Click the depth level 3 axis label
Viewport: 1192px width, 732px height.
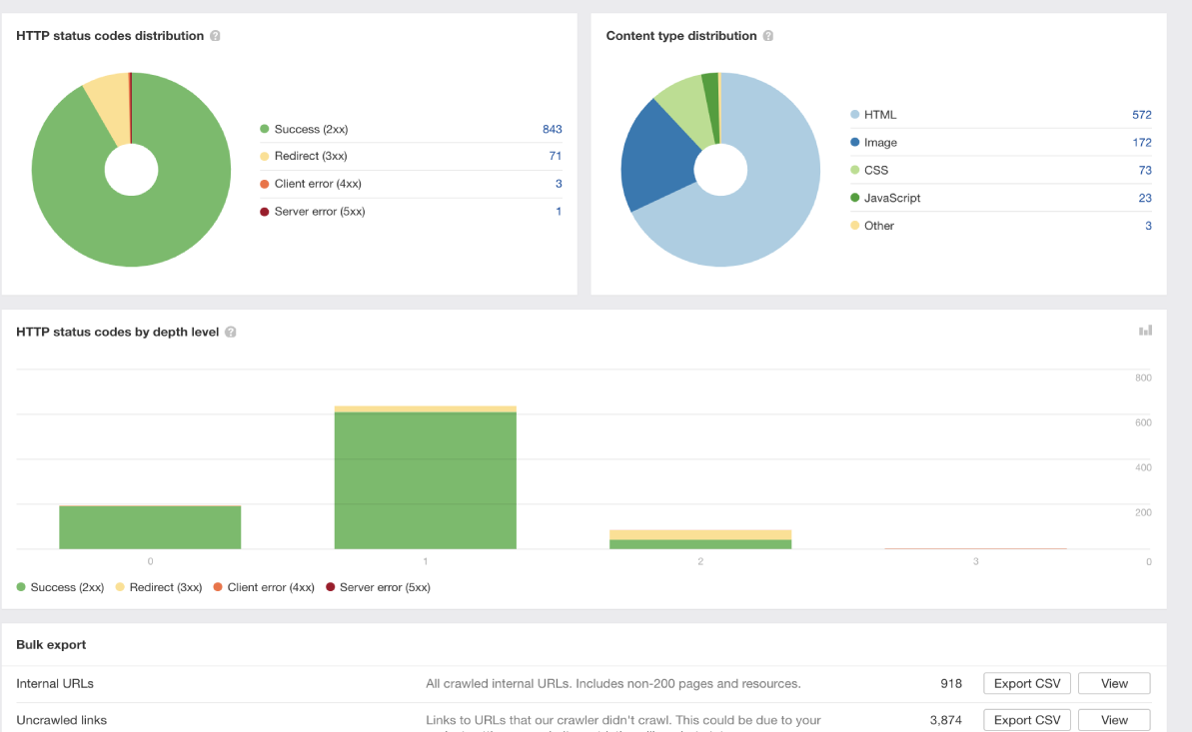tap(975, 561)
